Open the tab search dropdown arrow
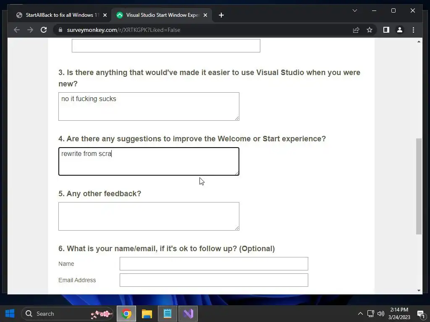 tap(355, 10)
